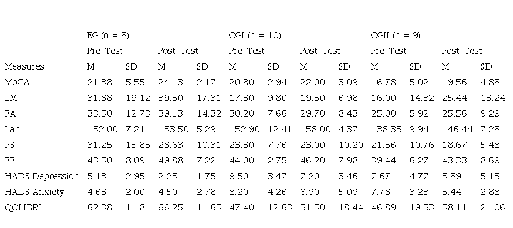Click the Measures column header
513x228 pixels.
point(24,66)
